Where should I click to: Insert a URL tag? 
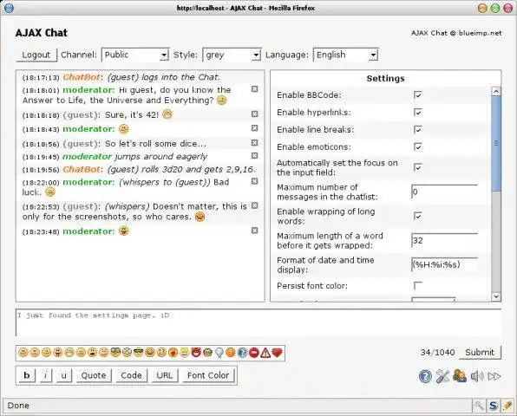(x=165, y=375)
